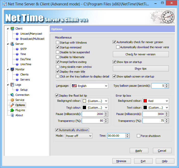This screenshot has height=168, width=179.
Task: Click the bullet icon beside Setup
Action: pos(17,90)
